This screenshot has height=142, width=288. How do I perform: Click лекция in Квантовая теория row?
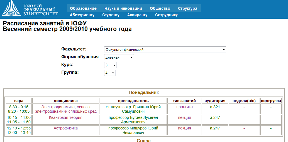coord(184,120)
